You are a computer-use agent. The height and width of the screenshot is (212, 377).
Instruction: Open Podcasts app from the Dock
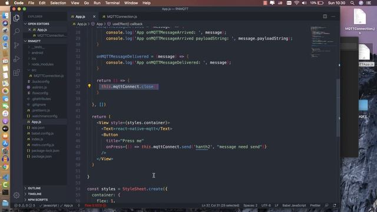(5, 121)
